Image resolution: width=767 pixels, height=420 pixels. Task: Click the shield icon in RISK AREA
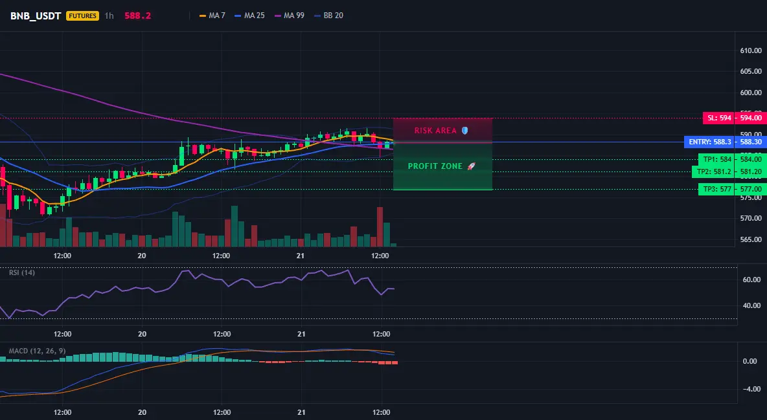pyautogui.click(x=464, y=131)
